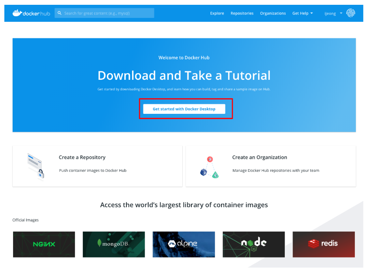This screenshot has width=368, height=270.
Task: Open the Explore page
Action: click(217, 14)
